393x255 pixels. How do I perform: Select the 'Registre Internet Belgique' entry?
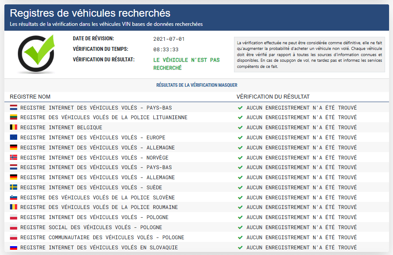pos(61,127)
